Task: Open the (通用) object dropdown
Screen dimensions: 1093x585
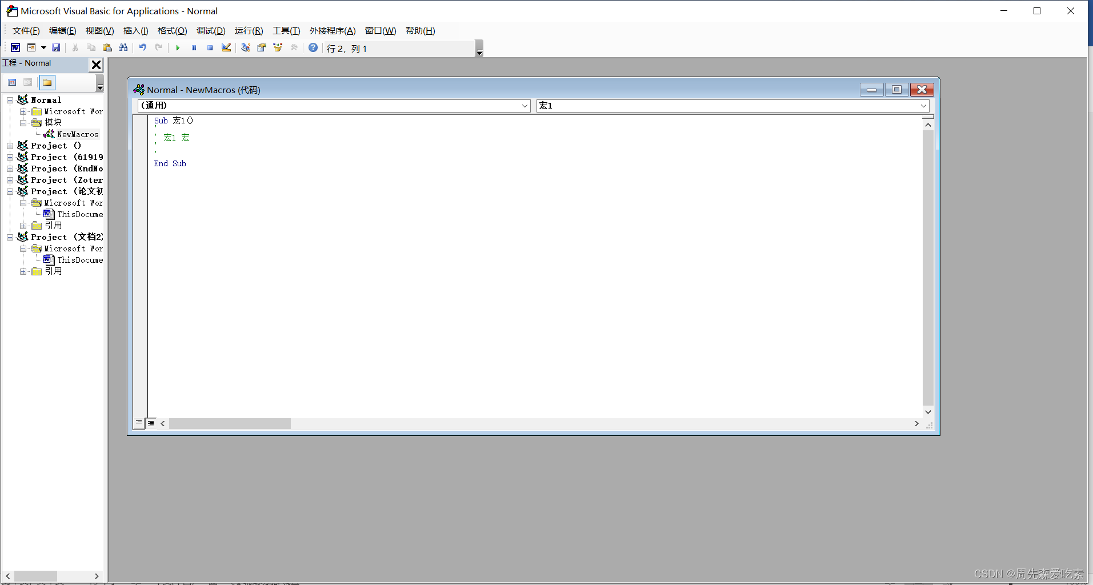Action: click(x=525, y=106)
